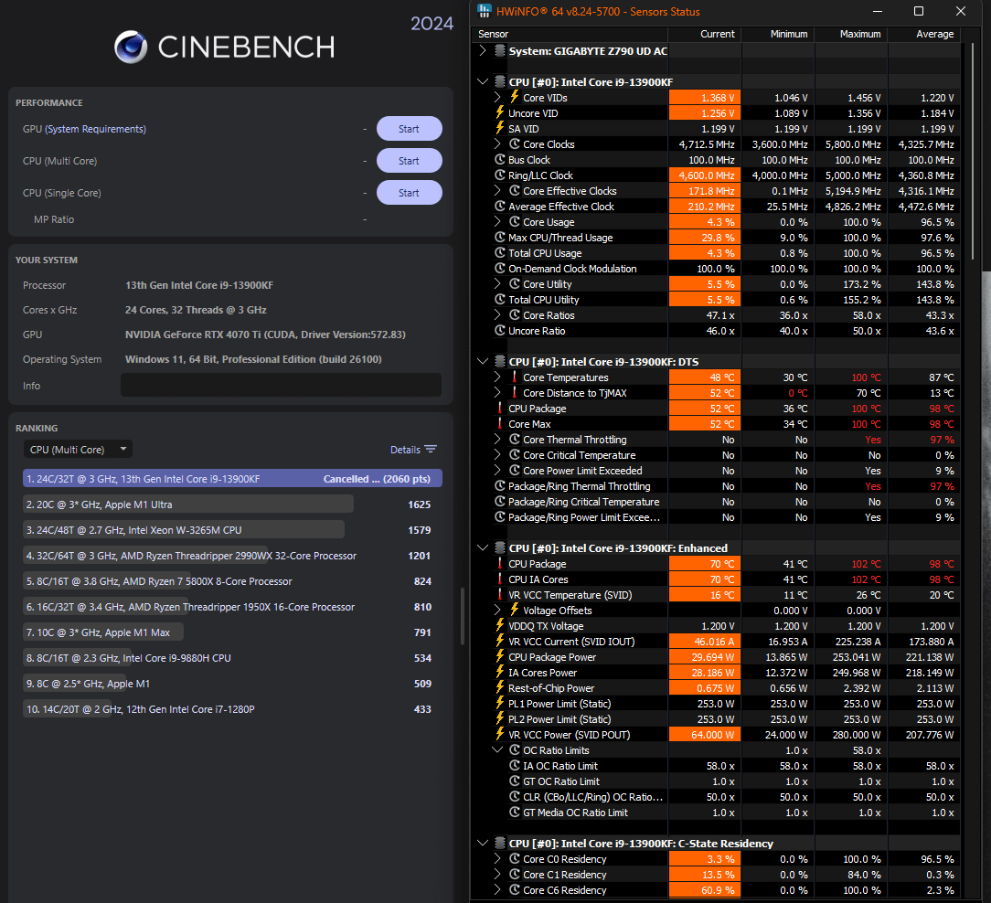991x903 pixels.
Task: Expand the Core Temperatures row
Action: click(497, 377)
